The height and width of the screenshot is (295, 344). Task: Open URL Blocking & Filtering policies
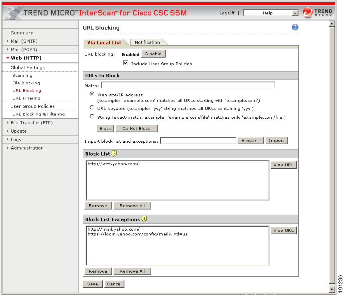(39, 114)
